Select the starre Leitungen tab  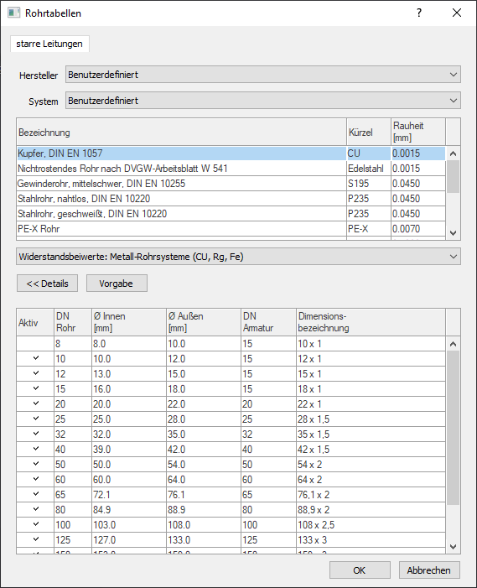(49, 44)
